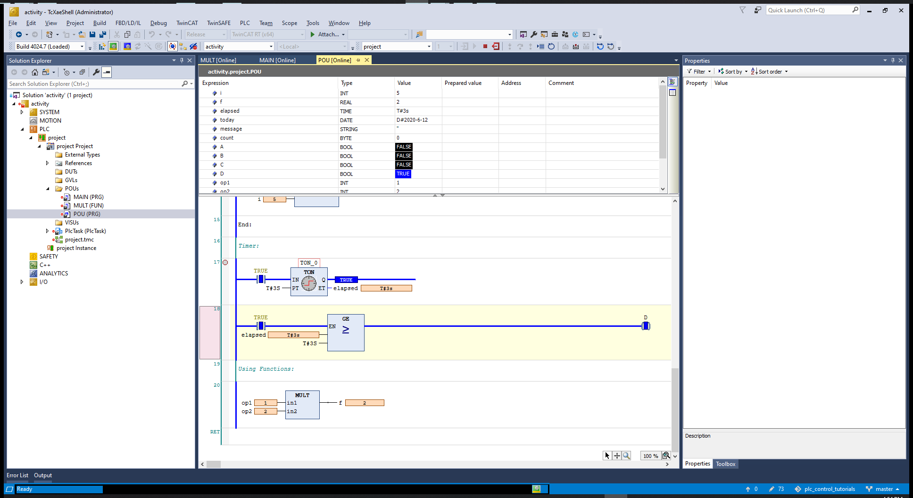
Task: Switch to the MAIN [Online] tab
Action: click(277, 60)
